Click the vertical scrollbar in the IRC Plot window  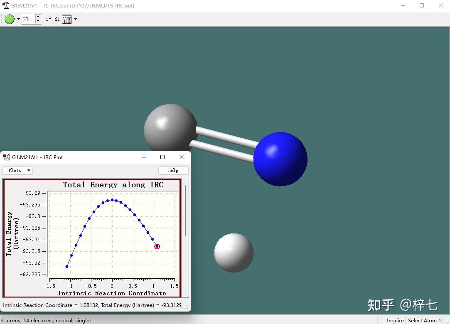tap(185, 211)
